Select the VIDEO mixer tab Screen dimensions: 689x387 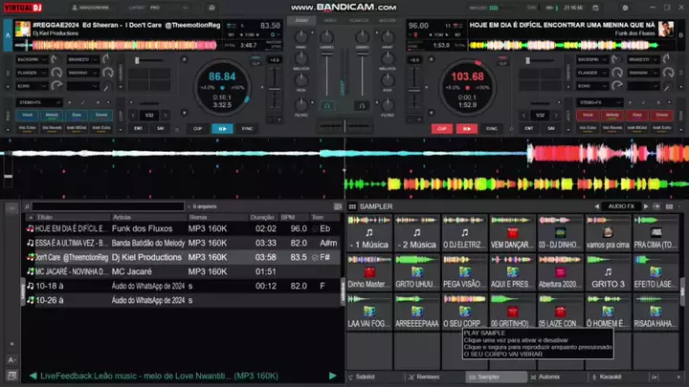[330, 20]
